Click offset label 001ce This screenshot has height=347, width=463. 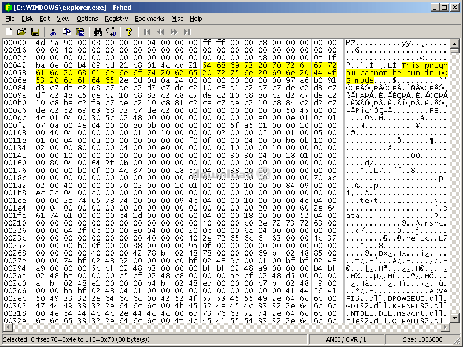15,201
